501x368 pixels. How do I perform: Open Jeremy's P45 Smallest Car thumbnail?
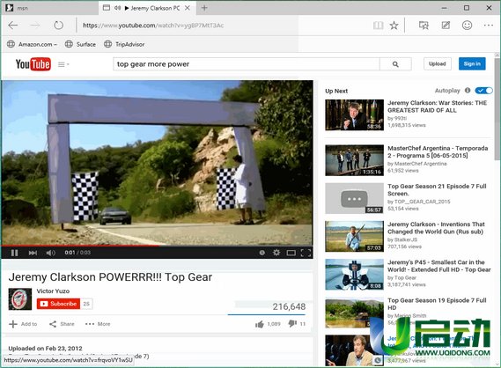[x=354, y=275]
